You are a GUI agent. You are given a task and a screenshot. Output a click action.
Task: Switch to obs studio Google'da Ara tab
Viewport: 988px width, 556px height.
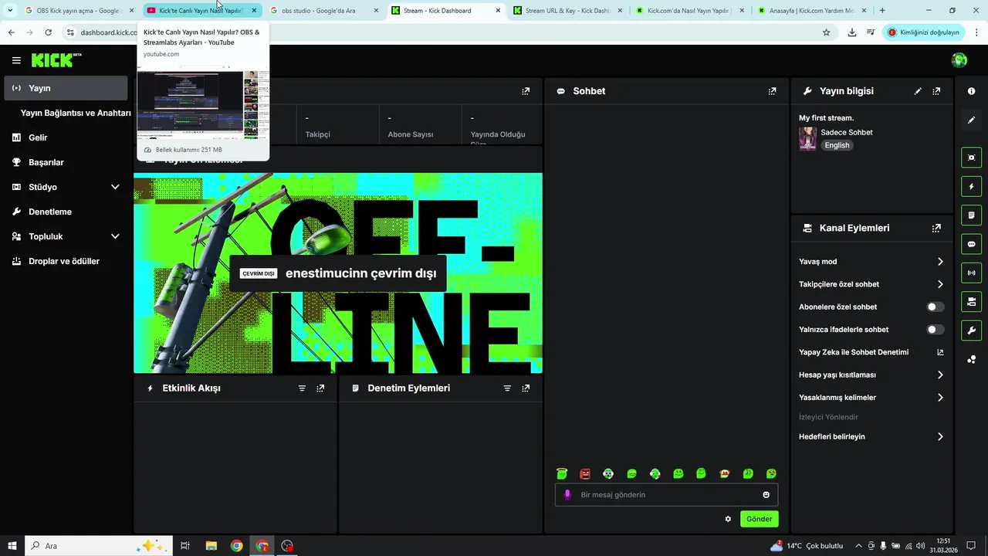pos(323,11)
